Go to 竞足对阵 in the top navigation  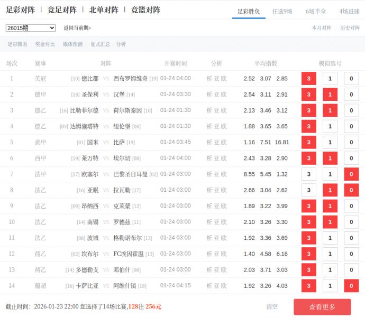pyautogui.click(x=62, y=10)
